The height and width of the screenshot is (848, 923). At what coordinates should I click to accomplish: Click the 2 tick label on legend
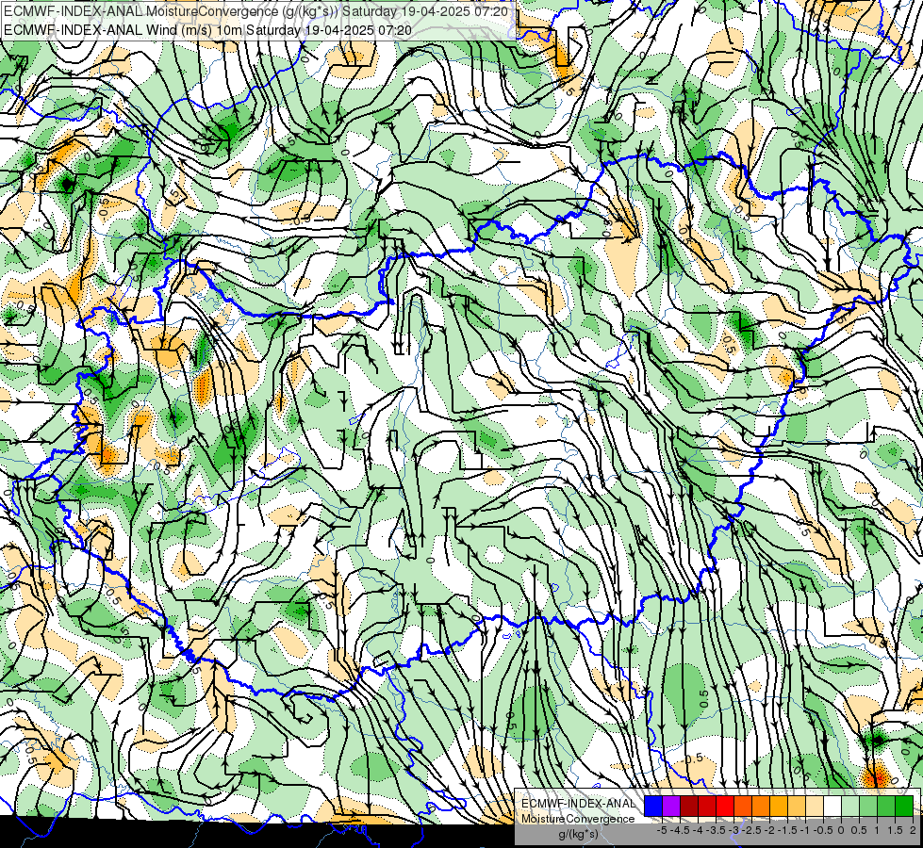point(913,830)
